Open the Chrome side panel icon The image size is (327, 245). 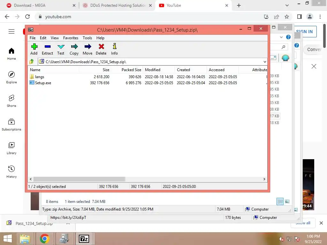click(x=300, y=17)
